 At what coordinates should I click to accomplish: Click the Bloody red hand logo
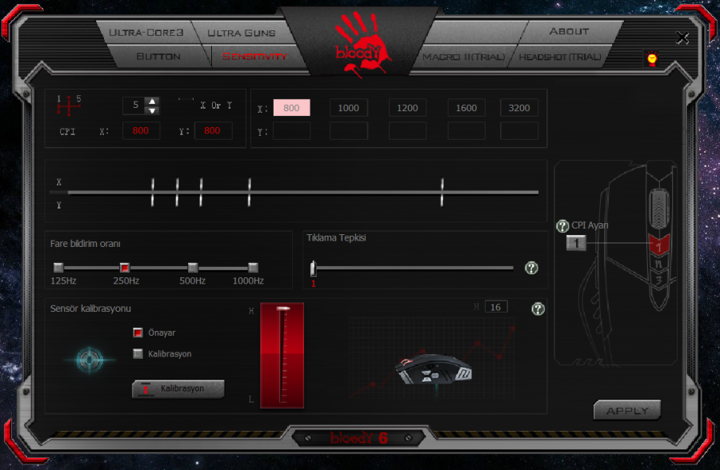(361, 44)
